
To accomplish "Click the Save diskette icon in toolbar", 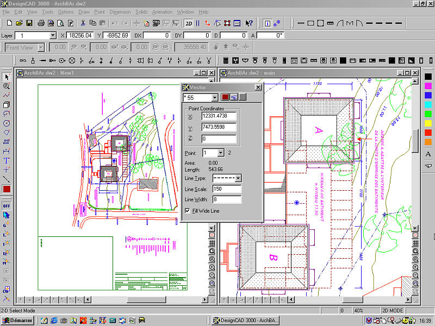I will (29, 23).
